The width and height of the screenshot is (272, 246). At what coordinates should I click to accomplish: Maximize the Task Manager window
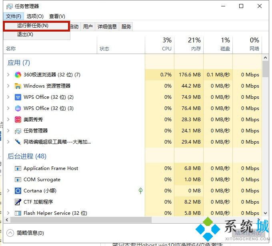point(241,6)
